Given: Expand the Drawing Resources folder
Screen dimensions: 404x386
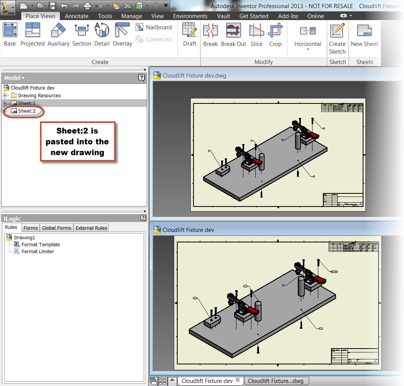Looking at the screenshot, I should click(x=5, y=95).
